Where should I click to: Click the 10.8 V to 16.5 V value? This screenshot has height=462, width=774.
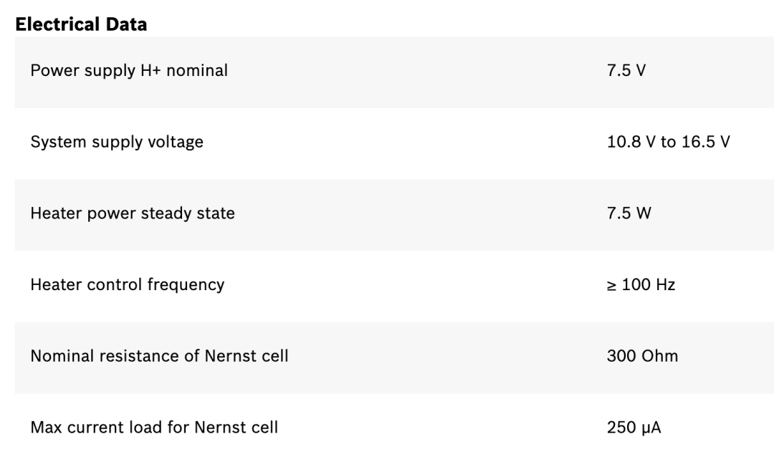tap(669, 142)
